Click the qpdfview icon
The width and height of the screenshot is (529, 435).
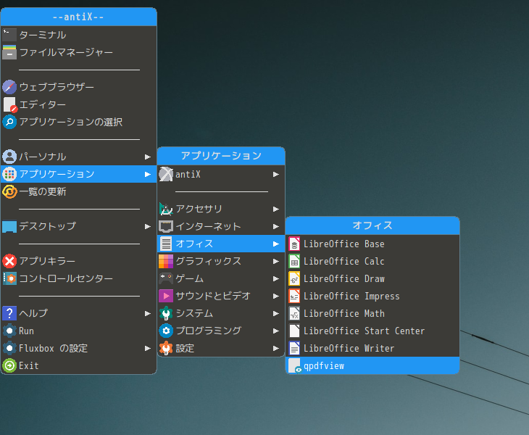click(x=294, y=366)
